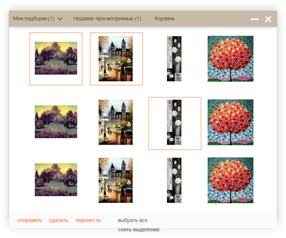The width and height of the screenshot is (286, 238).
Task: Open the Мои подборки (1) tab
Action: click(34, 18)
